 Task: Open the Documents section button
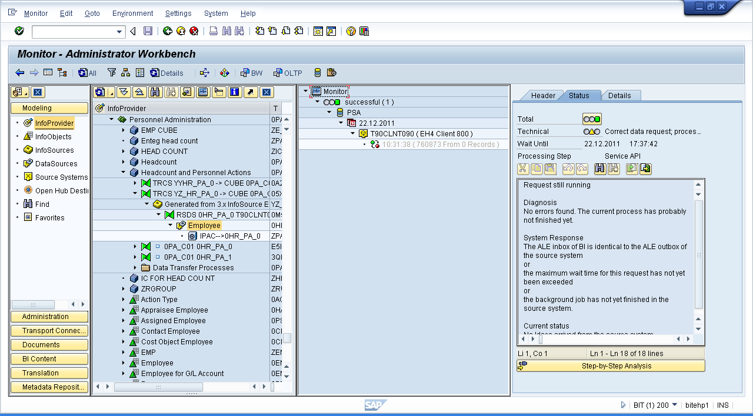point(49,345)
